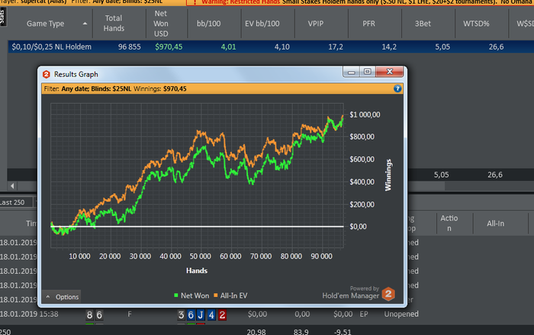This screenshot has width=534, height=335.
Task: Sort by Net Won USD column
Action: (x=161, y=24)
